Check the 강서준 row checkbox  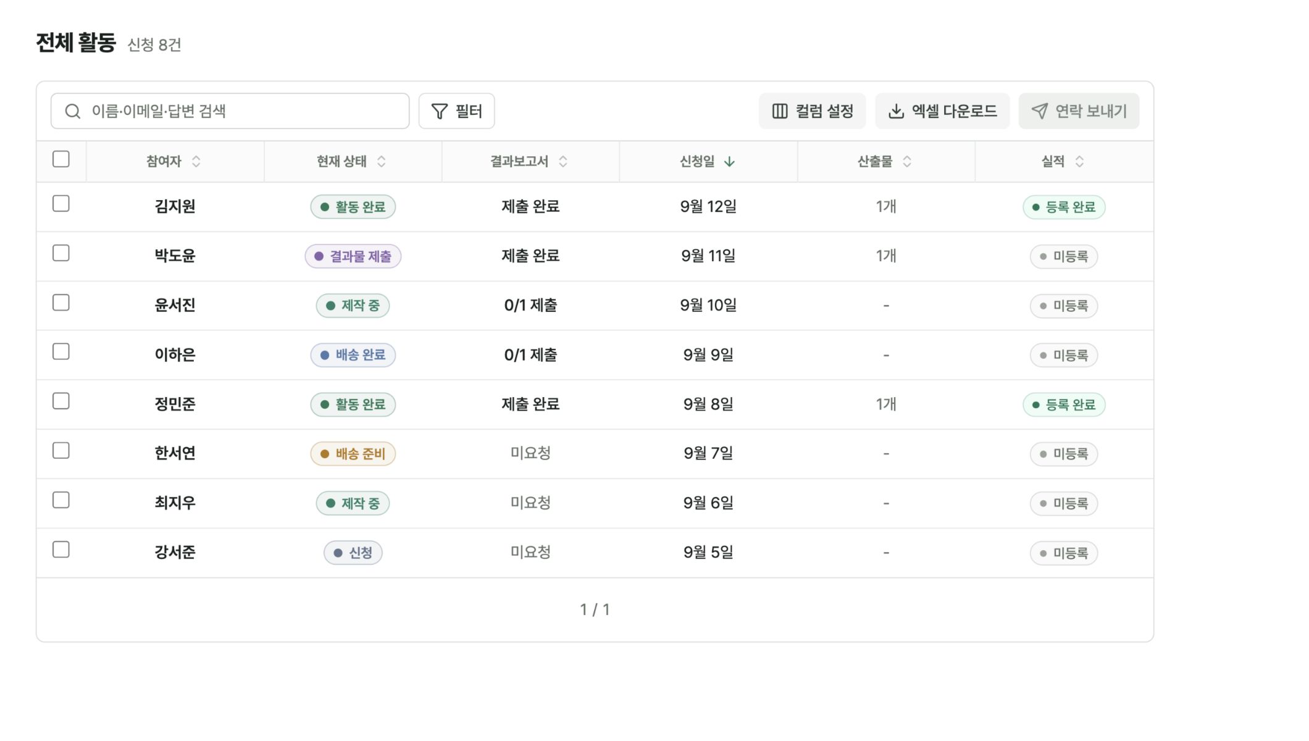tap(61, 550)
